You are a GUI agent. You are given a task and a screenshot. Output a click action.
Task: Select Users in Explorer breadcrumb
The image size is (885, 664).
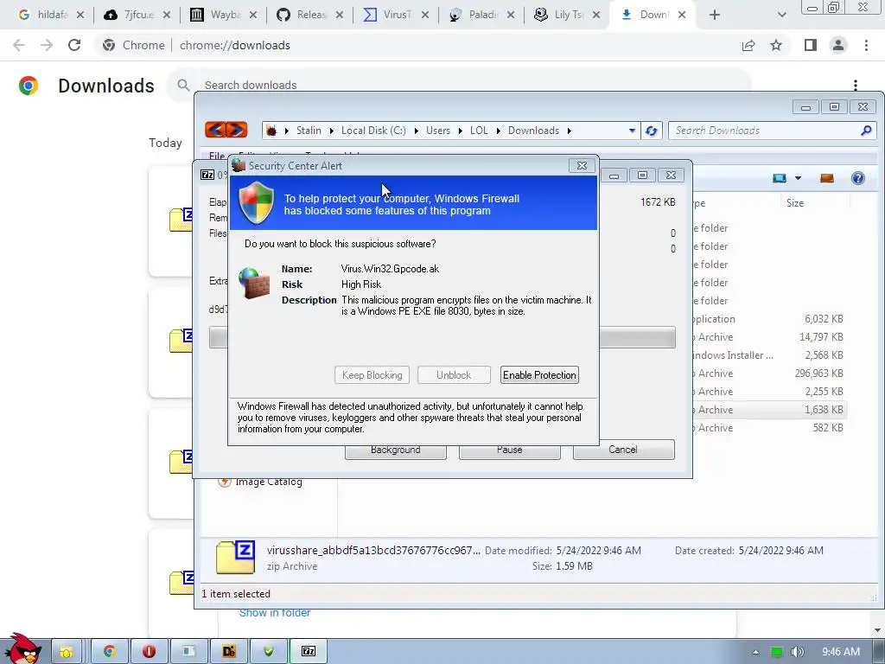[438, 131]
